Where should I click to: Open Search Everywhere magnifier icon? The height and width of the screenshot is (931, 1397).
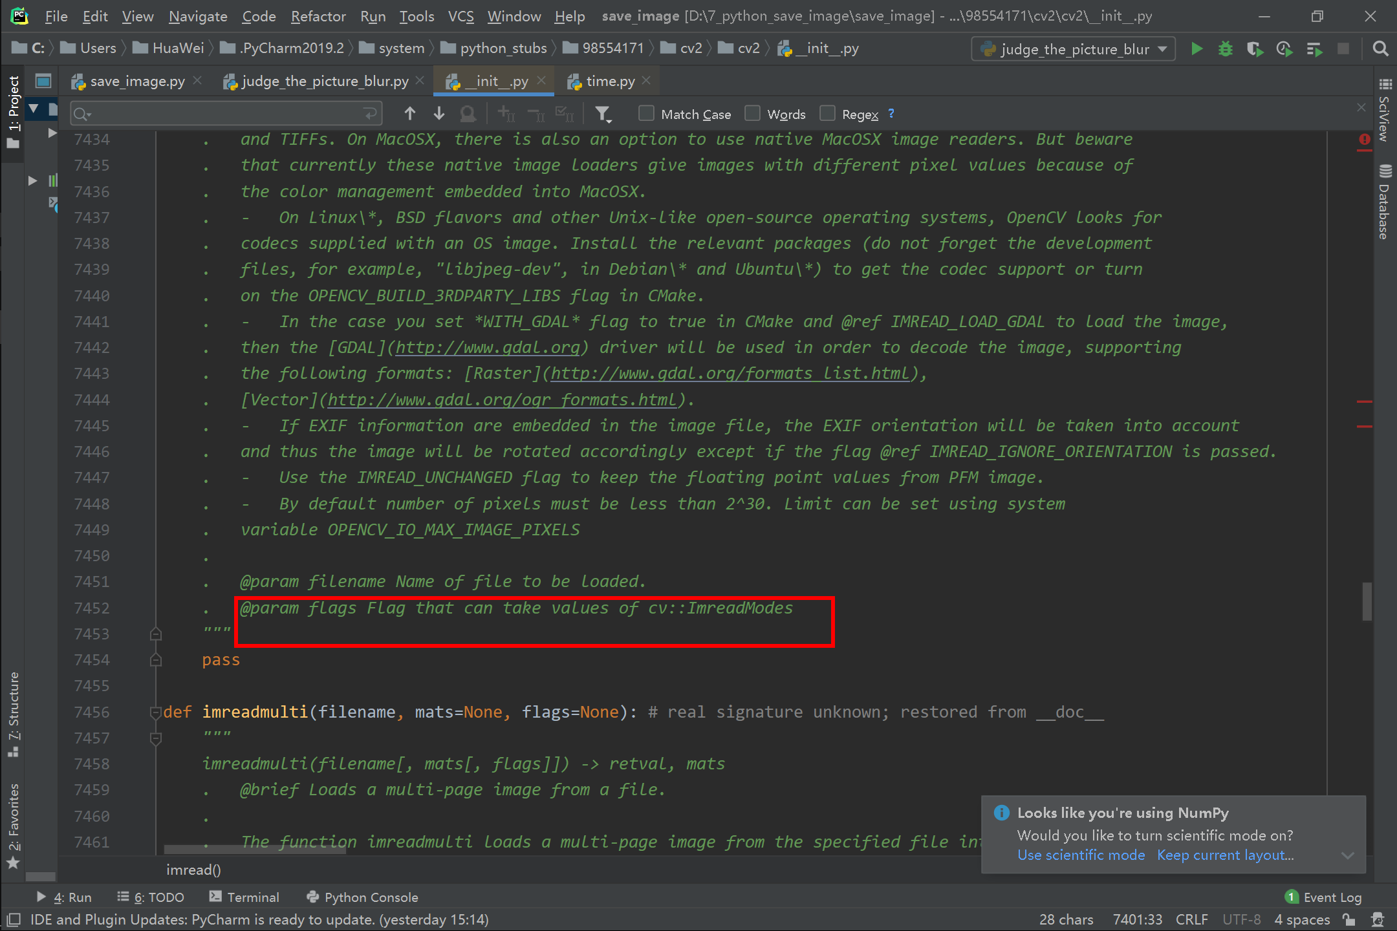click(1380, 49)
